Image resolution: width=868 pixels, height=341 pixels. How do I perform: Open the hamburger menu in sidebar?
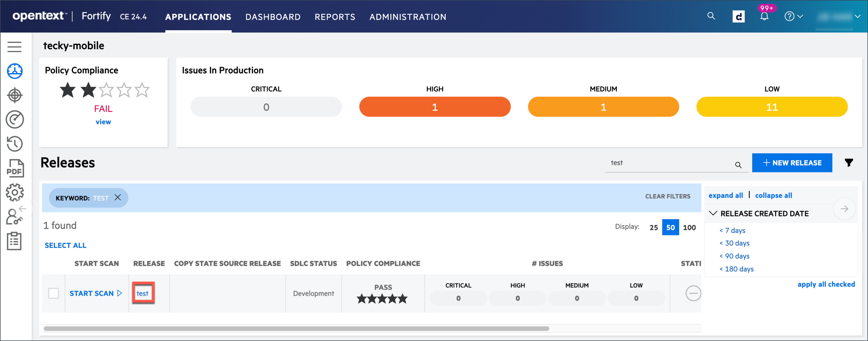coord(14,47)
